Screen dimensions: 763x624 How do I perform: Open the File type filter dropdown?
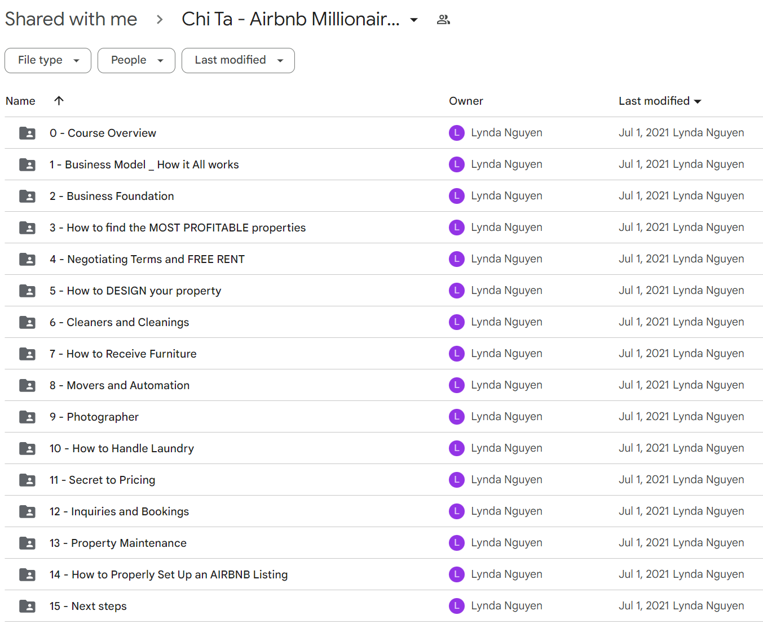pos(48,60)
